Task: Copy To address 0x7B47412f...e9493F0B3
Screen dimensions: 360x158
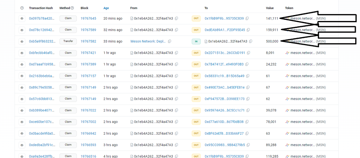Action: pyautogui.click(x=247, y=64)
